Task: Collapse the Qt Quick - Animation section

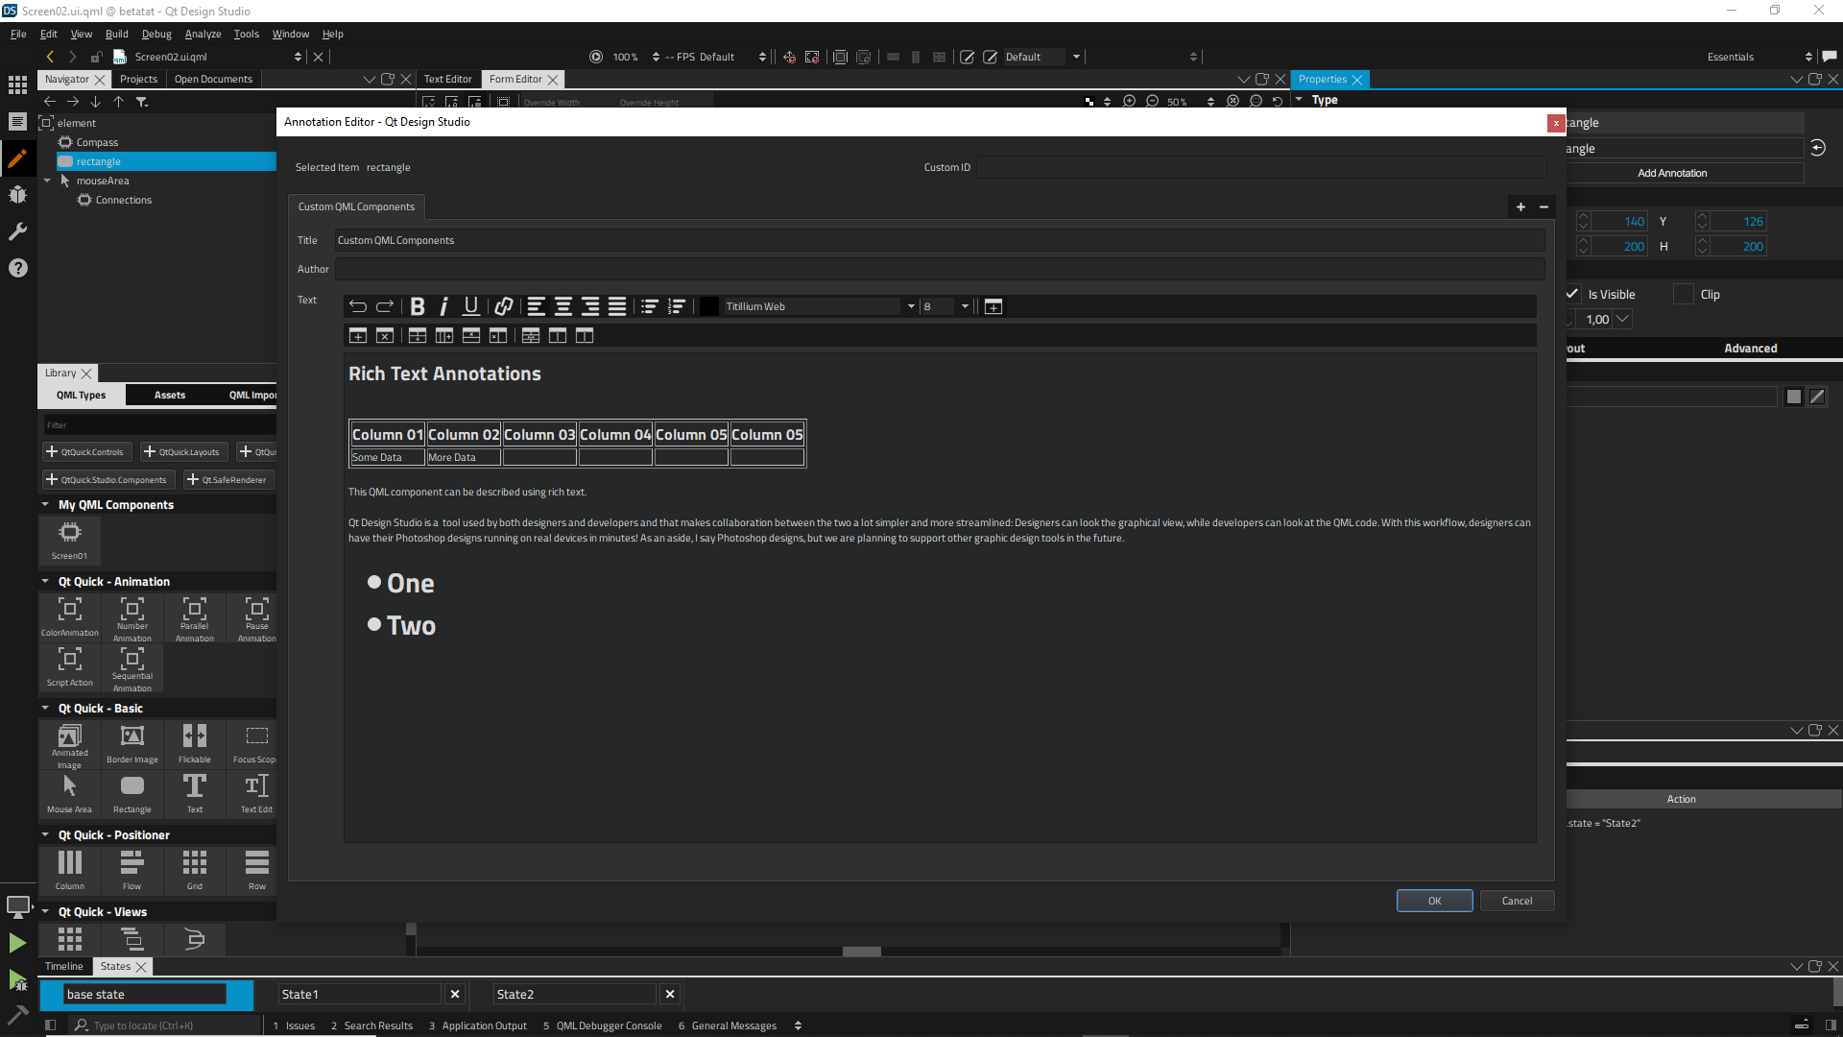Action: click(x=45, y=581)
